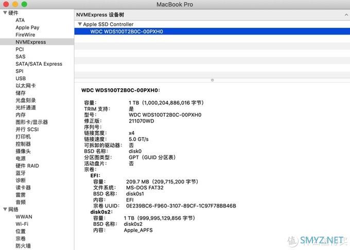This screenshot has width=350, height=250.
Task: Open 诊断 in the sidebar
Action: click(x=21, y=180)
